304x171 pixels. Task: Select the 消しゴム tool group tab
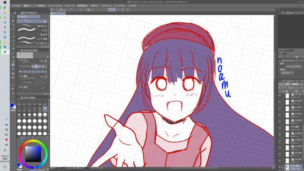28,16
